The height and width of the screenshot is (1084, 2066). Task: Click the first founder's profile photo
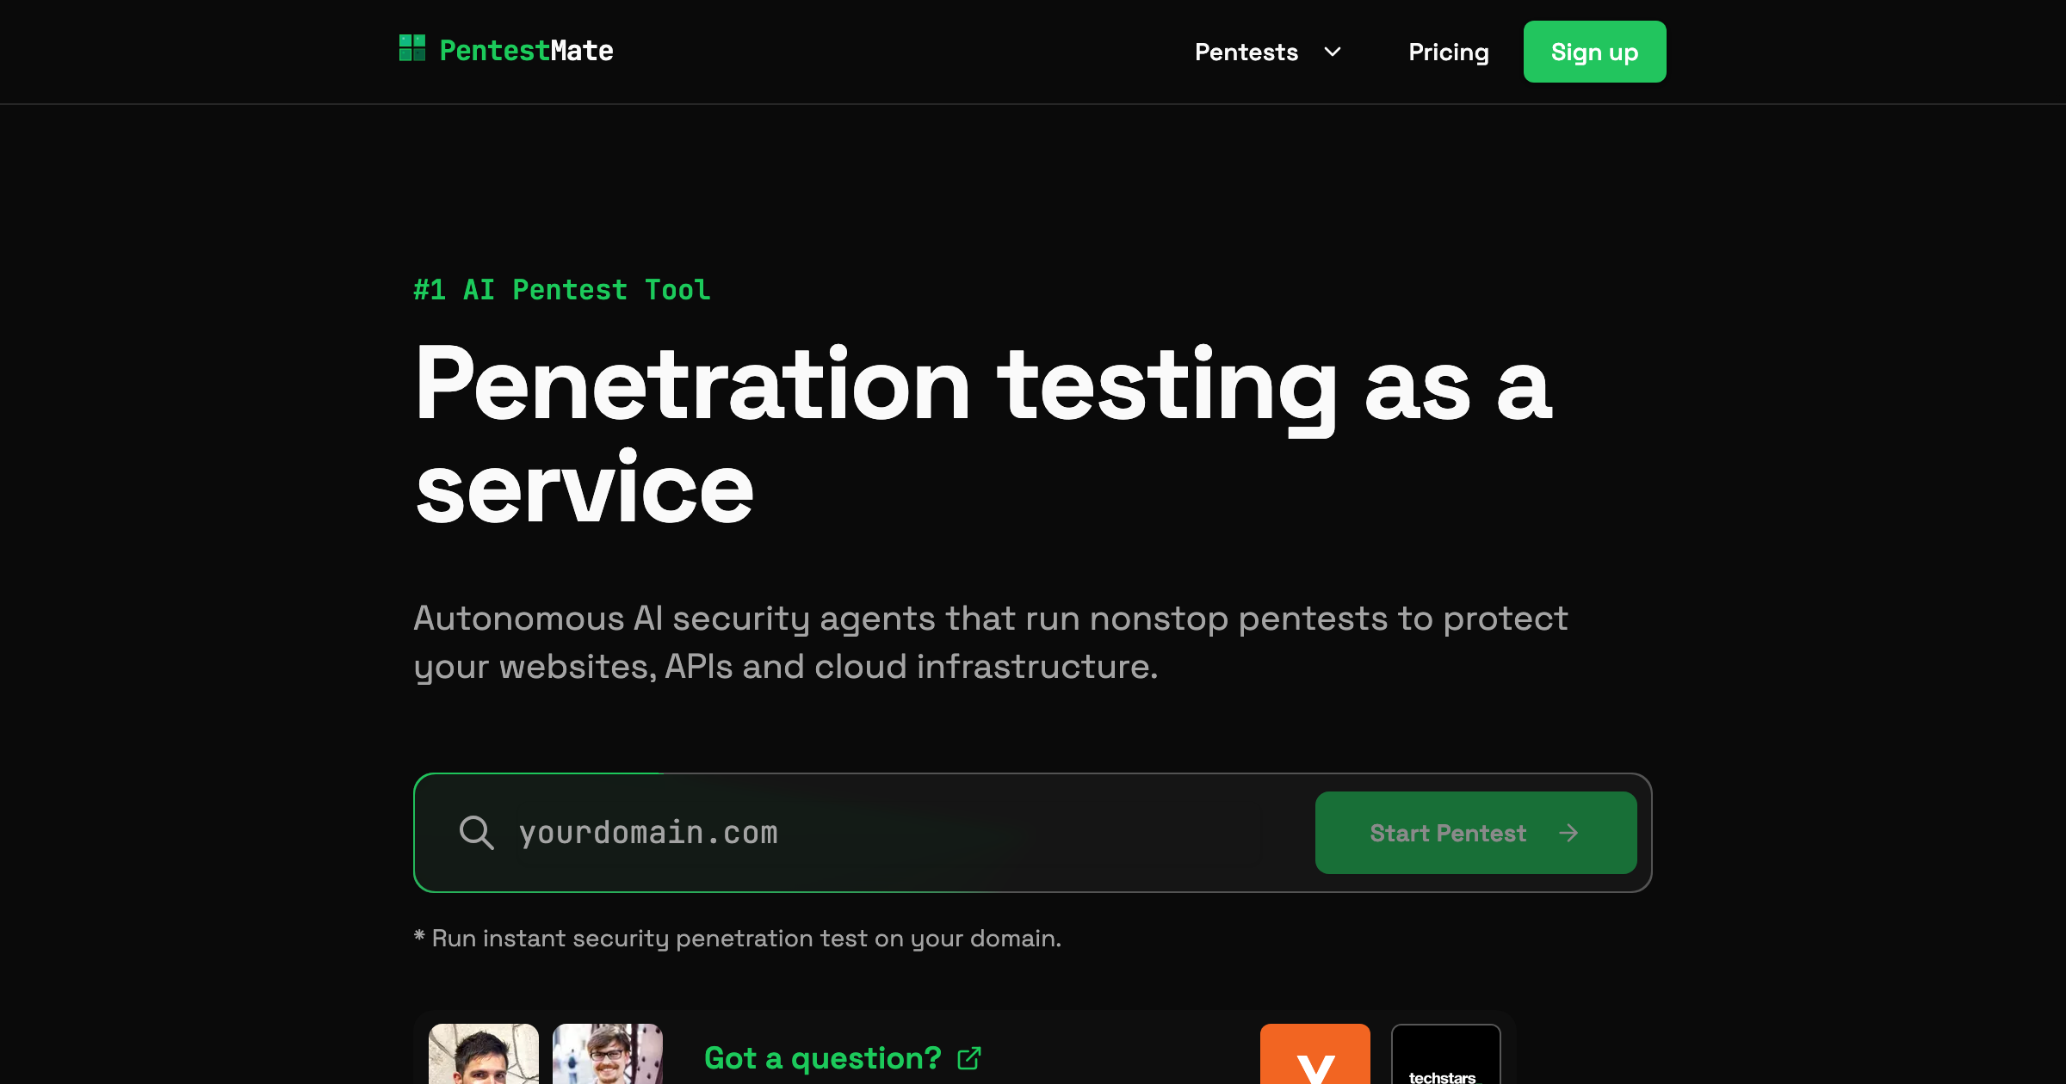tap(484, 1058)
